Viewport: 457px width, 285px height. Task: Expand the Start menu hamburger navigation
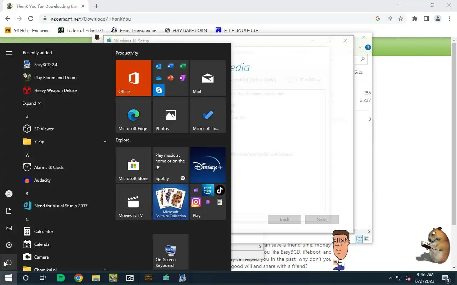coord(9,53)
